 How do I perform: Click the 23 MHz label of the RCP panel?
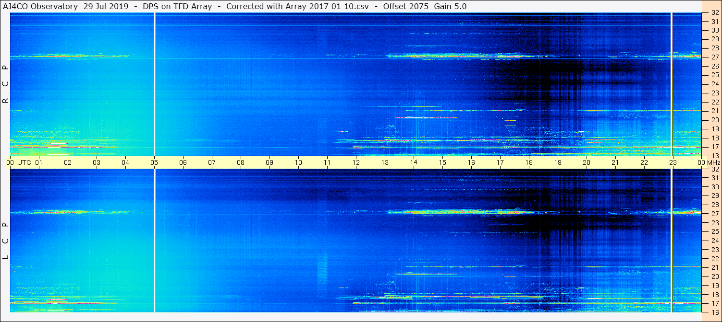coord(714,93)
